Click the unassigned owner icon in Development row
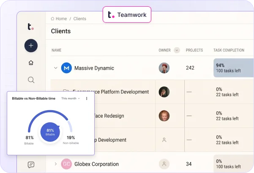Screen dimensions: 254x173 164,140
